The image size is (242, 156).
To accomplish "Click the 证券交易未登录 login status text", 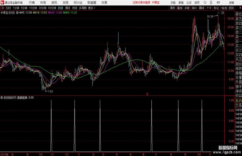I will pos(141,3).
